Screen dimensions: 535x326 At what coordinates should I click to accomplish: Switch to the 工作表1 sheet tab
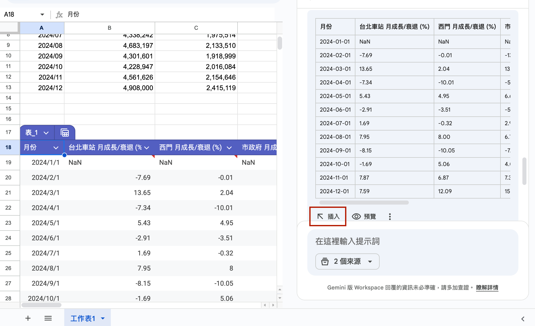point(83,318)
